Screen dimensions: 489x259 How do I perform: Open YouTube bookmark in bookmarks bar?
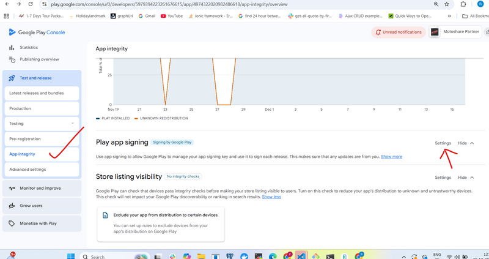click(x=172, y=16)
